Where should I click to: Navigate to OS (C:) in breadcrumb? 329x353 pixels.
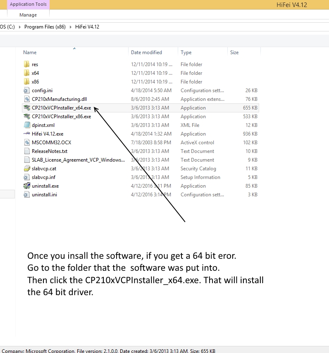point(7,27)
